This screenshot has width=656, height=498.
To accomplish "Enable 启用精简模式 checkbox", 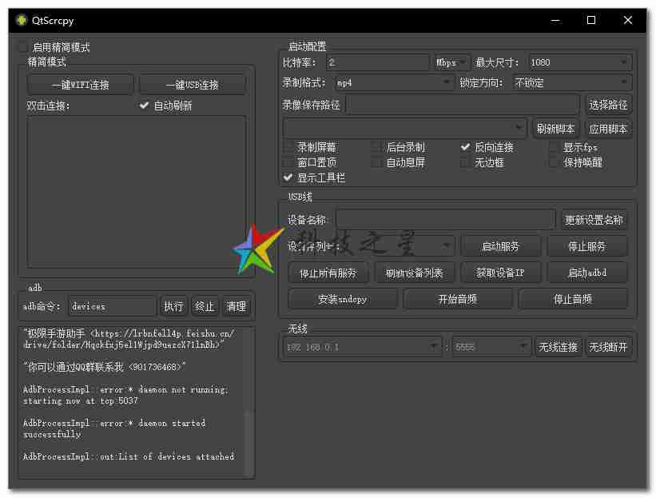I will 22,46.
